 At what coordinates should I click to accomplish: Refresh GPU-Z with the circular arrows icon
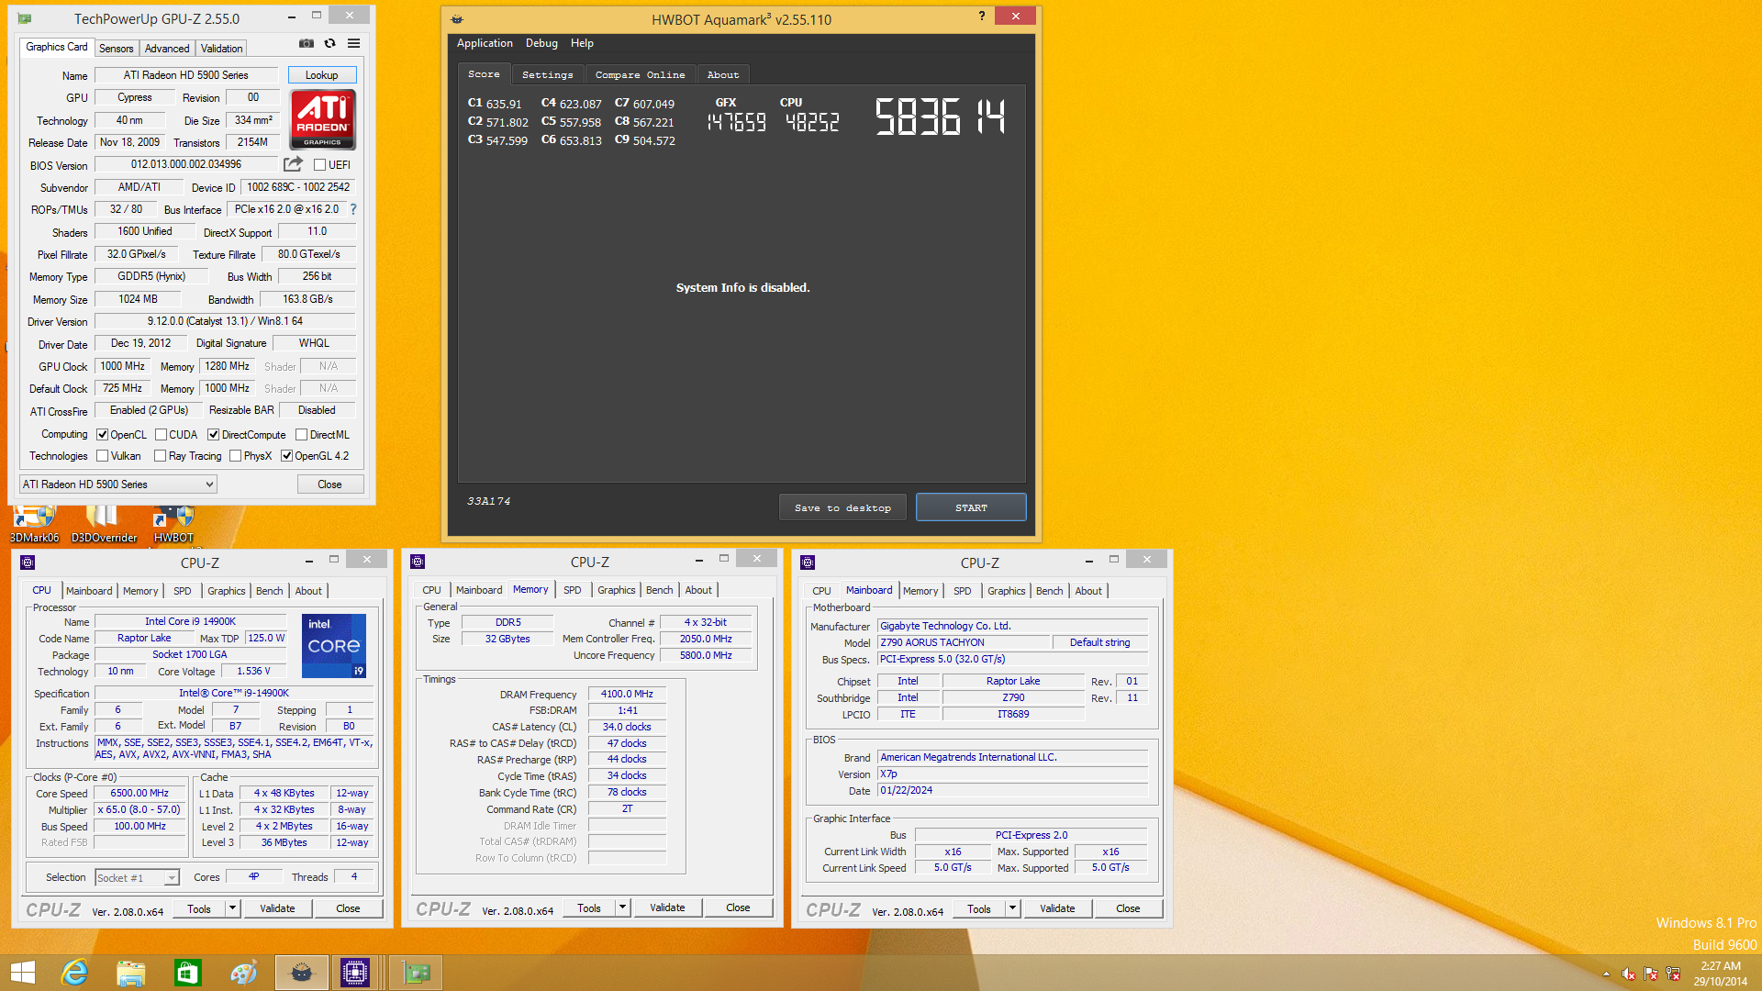coord(329,43)
